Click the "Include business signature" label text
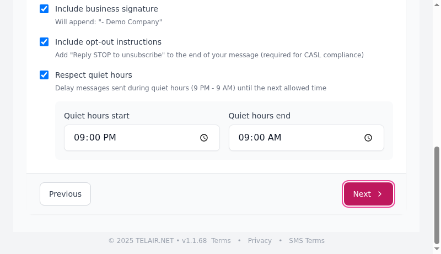Screen dimensions: 441x254 tap(106, 9)
